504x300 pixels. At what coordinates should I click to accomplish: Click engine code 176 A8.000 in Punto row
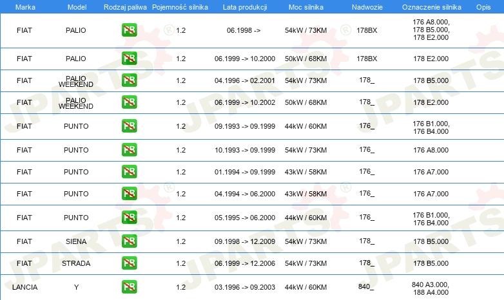tap(431, 150)
